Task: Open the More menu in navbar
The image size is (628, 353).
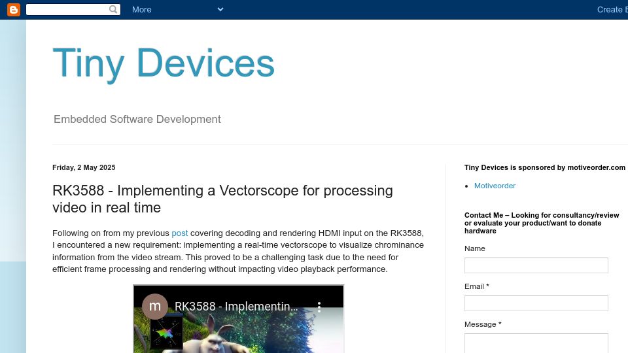Action: pyautogui.click(x=142, y=10)
